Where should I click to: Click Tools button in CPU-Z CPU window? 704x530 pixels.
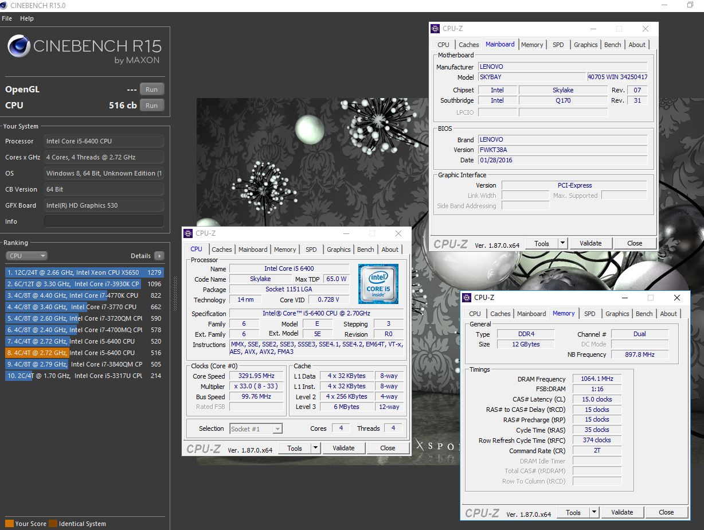[295, 449]
